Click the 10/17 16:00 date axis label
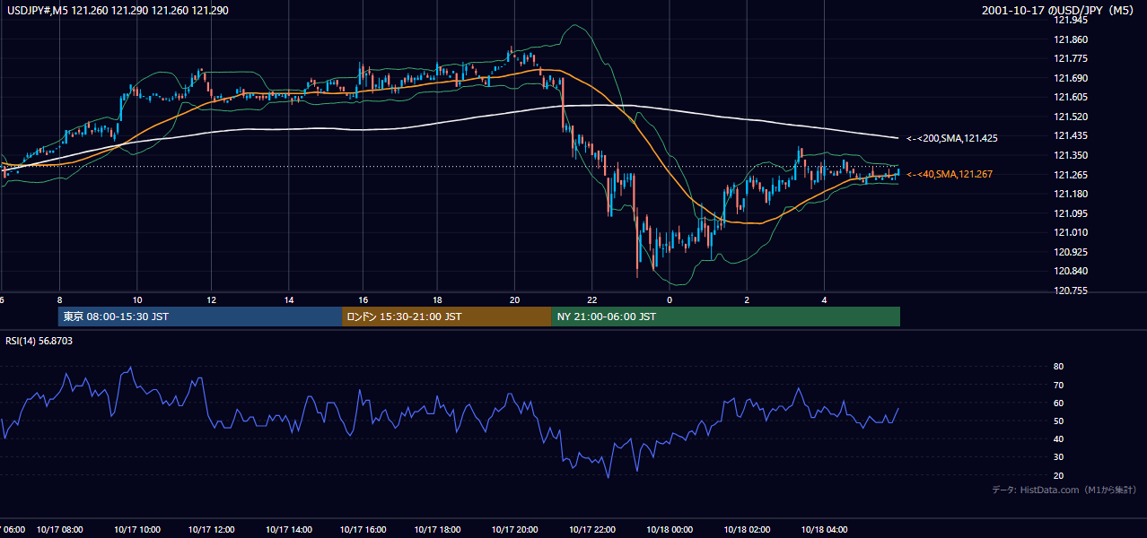Viewport: 1147px width, 538px height. (x=363, y=530)
